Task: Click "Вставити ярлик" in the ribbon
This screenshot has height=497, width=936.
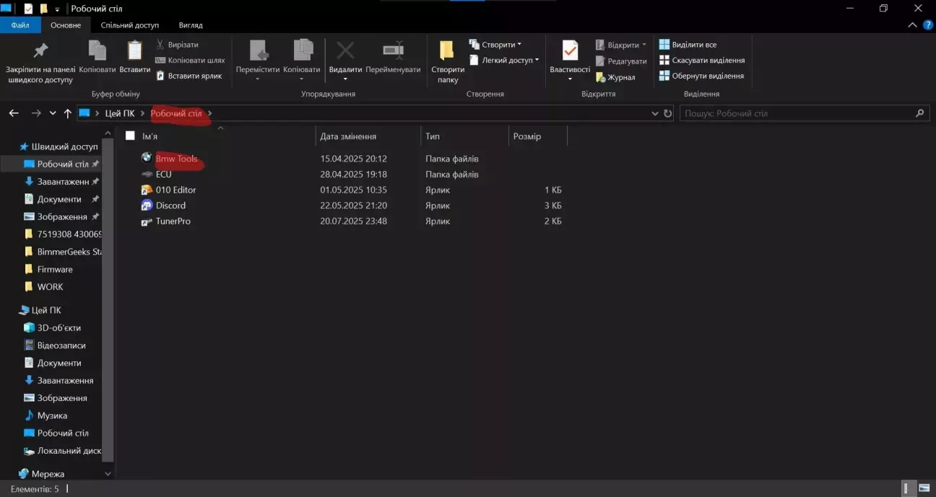Action: 189,76
